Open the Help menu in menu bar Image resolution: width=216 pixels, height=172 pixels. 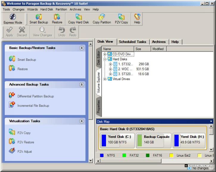(x=96, y=9)
